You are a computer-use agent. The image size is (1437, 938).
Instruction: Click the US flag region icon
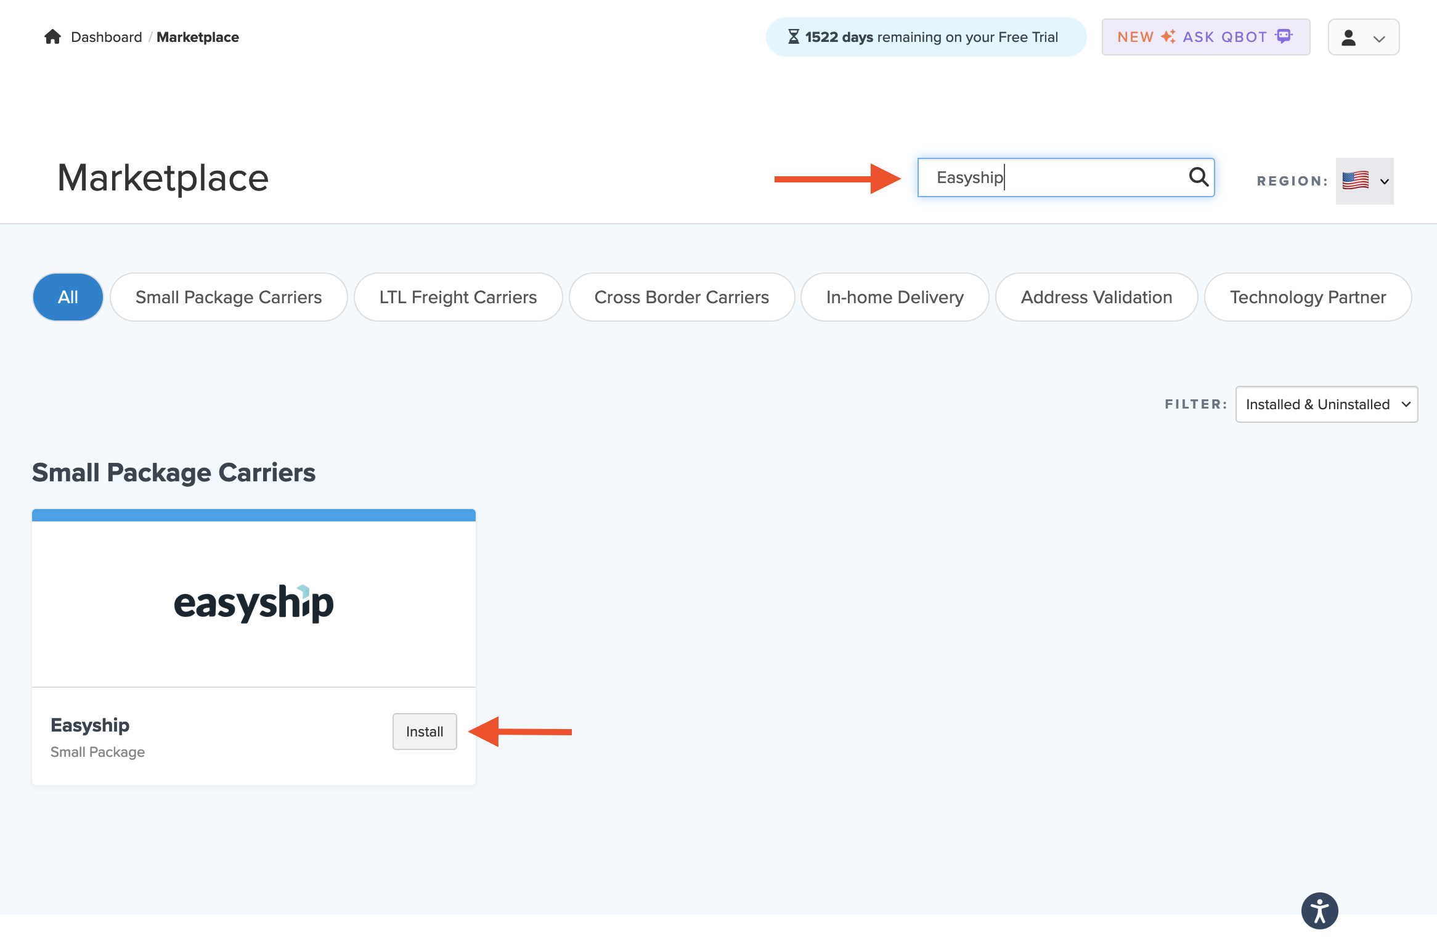point(1356,181)
